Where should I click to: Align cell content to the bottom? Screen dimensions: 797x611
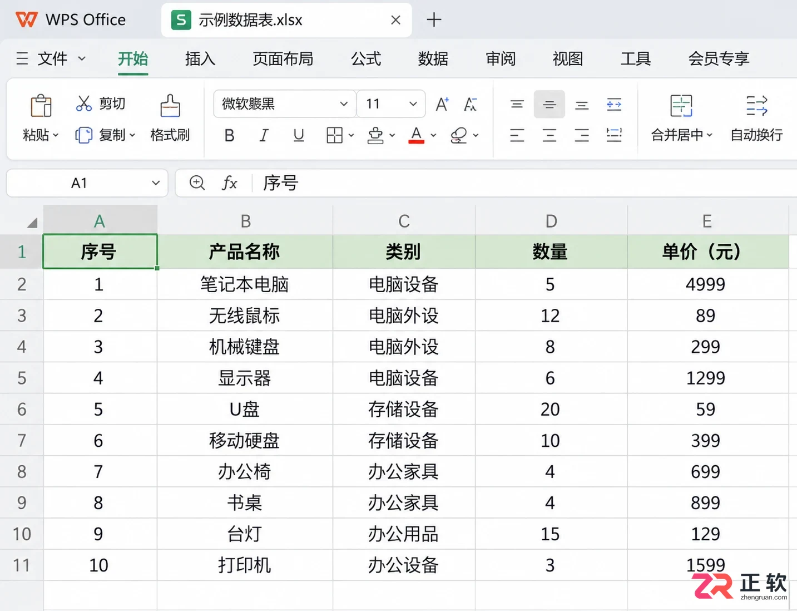coord(582,104)
